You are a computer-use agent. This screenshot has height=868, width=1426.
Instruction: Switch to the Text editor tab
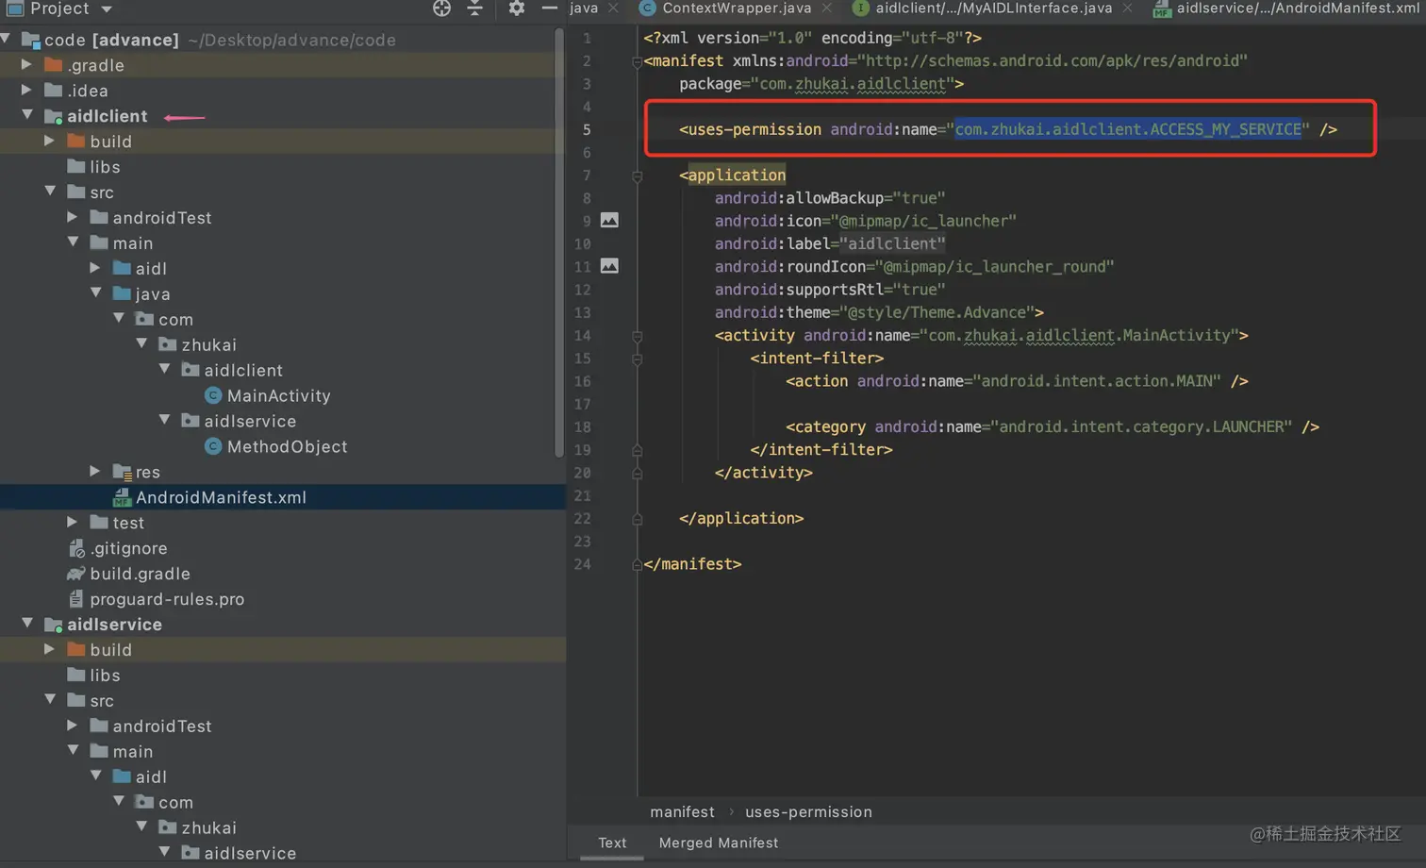coord(612,843)
